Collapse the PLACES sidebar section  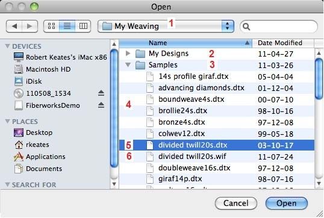(7, 121)
